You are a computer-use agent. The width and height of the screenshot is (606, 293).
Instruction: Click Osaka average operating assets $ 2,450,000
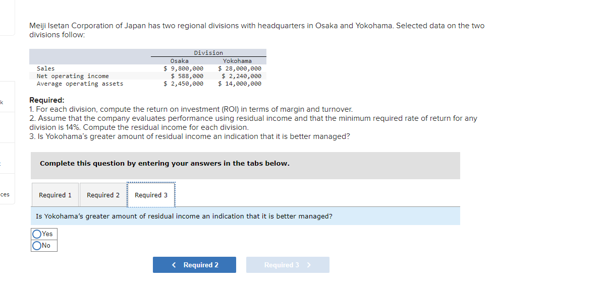(184, 84)
